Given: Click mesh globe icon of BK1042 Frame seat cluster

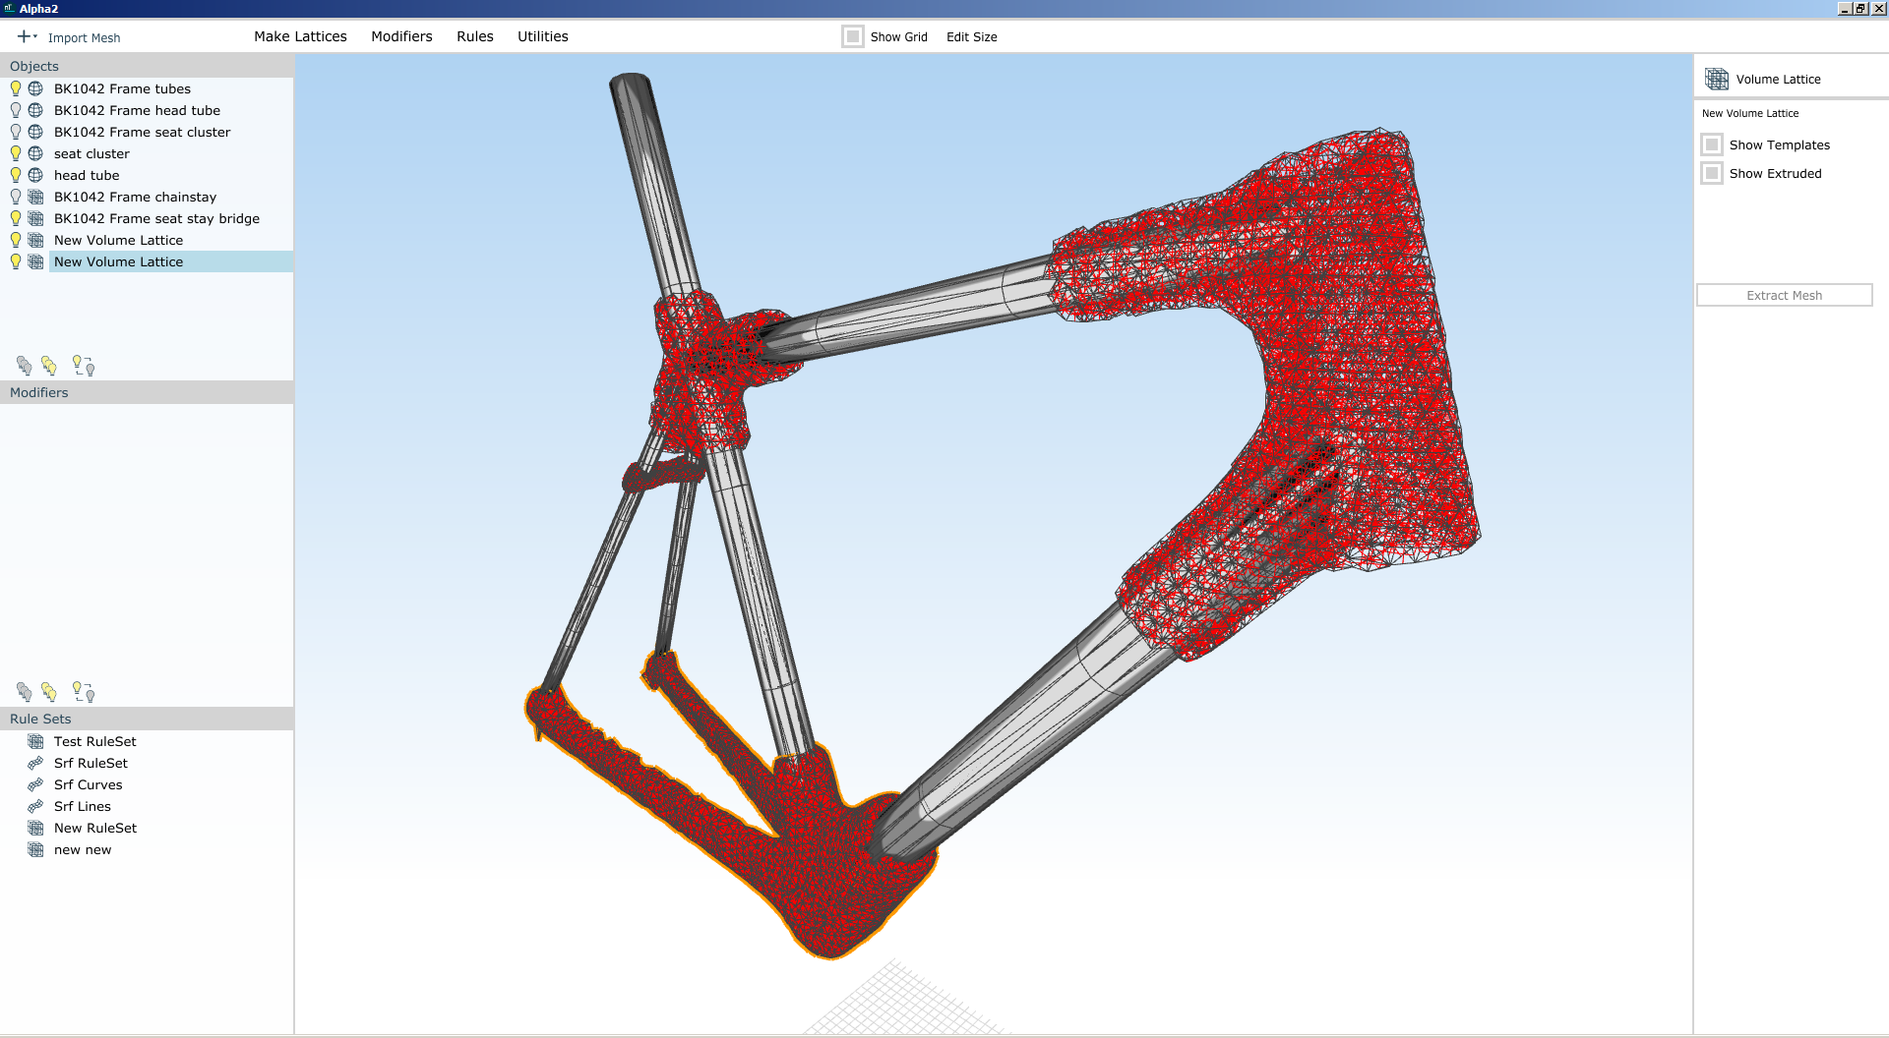Looking at the screenshot, I should (x=35, y=132).
